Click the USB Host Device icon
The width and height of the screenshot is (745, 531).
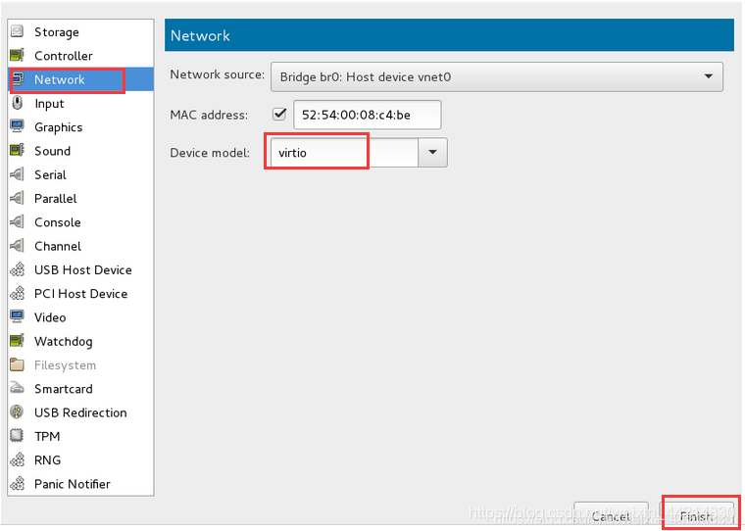17,269
